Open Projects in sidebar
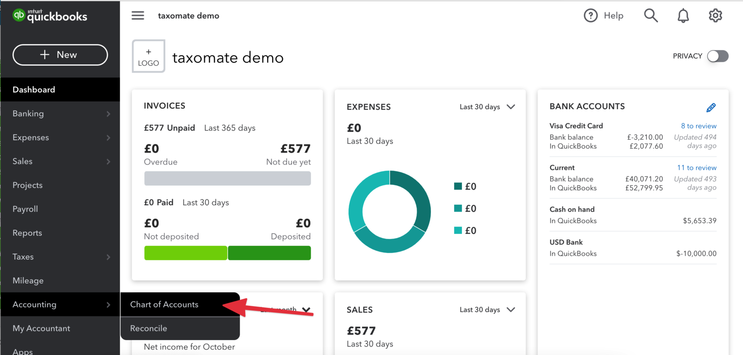The image size is (743, 355). click(x=60, y=185)
